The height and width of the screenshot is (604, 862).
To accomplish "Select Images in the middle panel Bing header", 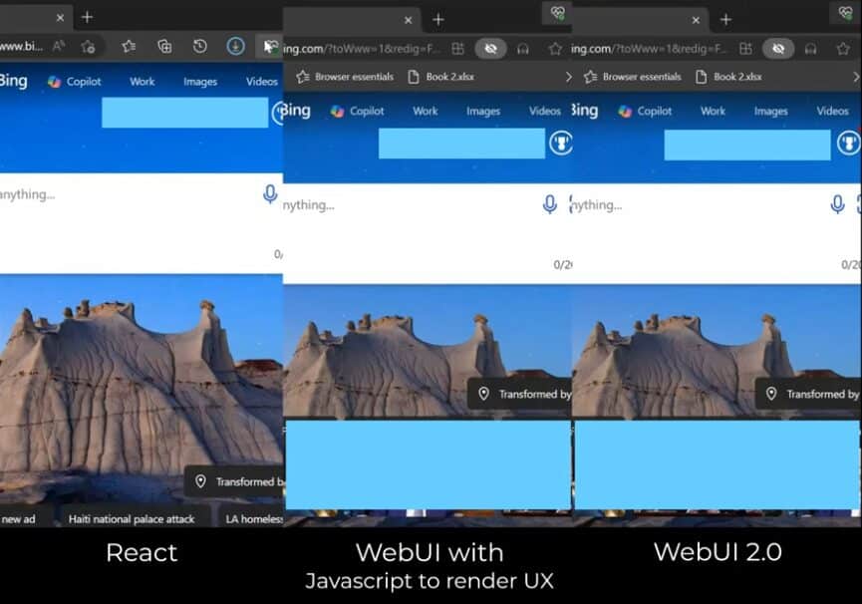I will tap(483, 111).
